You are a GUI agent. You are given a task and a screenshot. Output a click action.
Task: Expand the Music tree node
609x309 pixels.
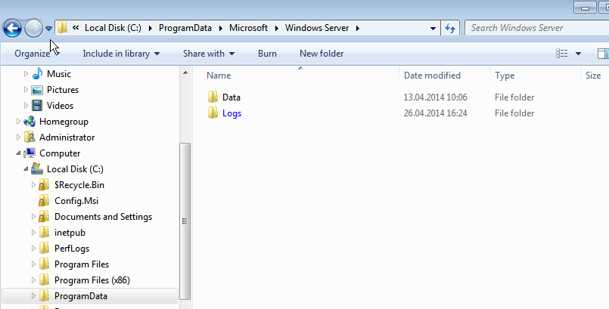(x=26, y=74)
